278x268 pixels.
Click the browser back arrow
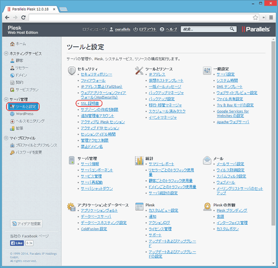[7, 18]
